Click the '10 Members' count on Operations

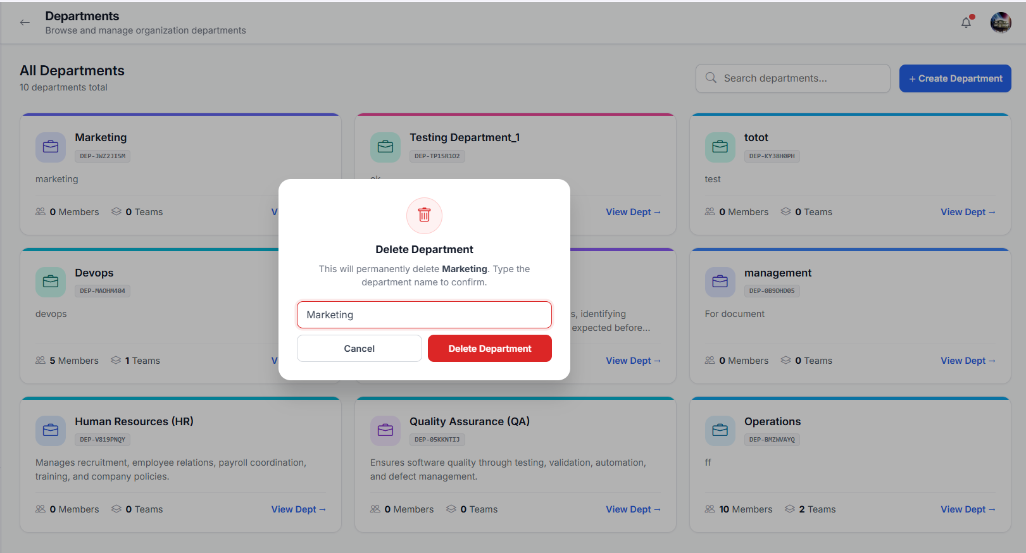(746, 509)
